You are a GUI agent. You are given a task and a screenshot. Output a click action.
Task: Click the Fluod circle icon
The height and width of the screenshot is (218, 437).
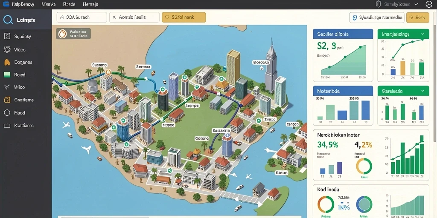(7, 112)
